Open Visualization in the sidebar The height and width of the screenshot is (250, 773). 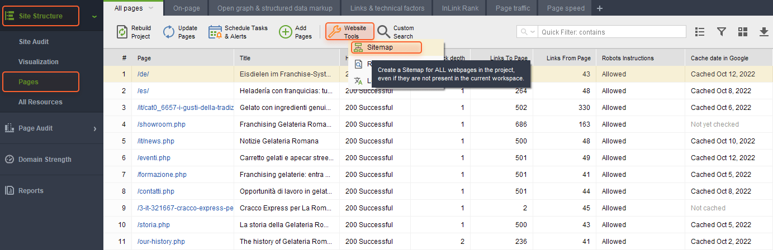click(x=39, y=62)
